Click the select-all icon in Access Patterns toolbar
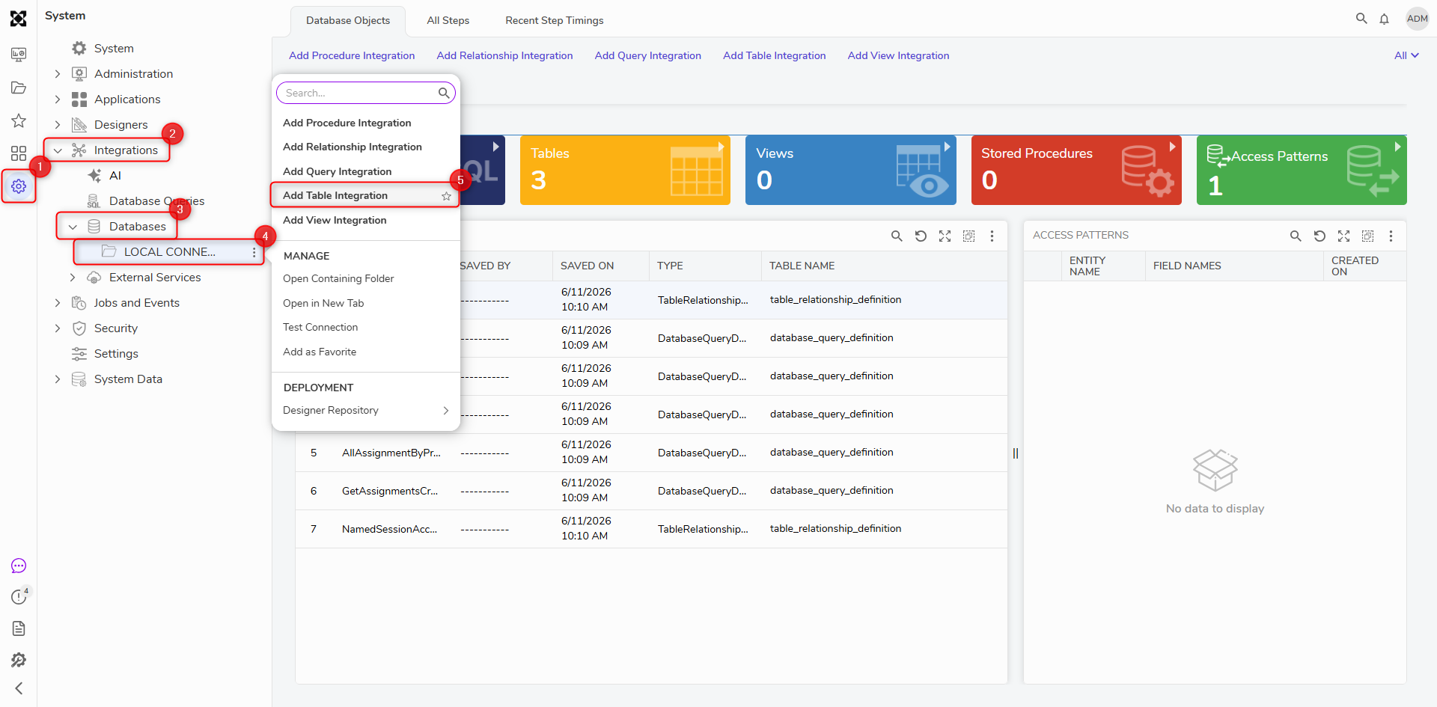Viewport: 1437px width, 707px height. [1367, 236]
